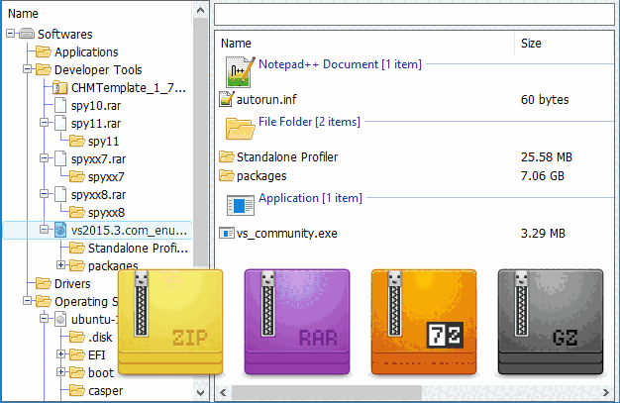The width and height of the screenshot is (620, 403).
Task: Collapse the spy11.rar node
Action: pyautogui.click(x=45, y=123)
